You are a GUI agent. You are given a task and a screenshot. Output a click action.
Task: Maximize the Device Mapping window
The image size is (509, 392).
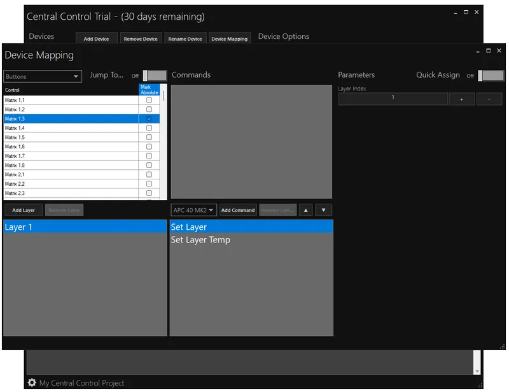[488, 51]
